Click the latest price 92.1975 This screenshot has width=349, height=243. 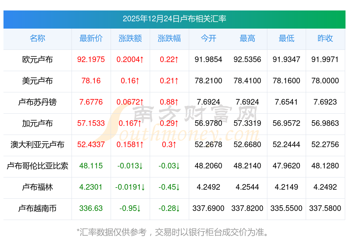[91, 59]
